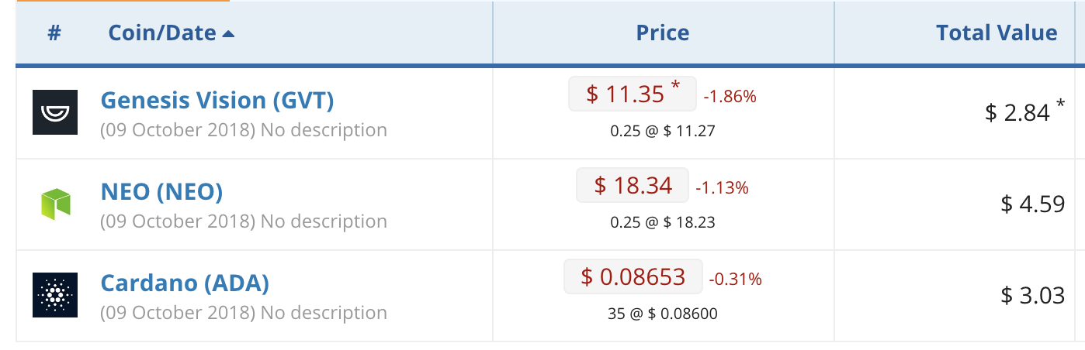Click the -1.86% change for Genesis Vision

coord(730,97)
